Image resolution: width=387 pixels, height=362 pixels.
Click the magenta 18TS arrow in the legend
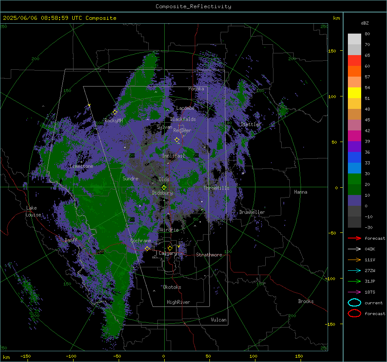coord(354,292)
